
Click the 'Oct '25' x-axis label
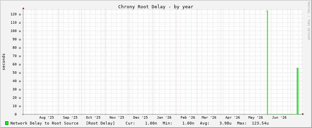[x=93, y=118]
